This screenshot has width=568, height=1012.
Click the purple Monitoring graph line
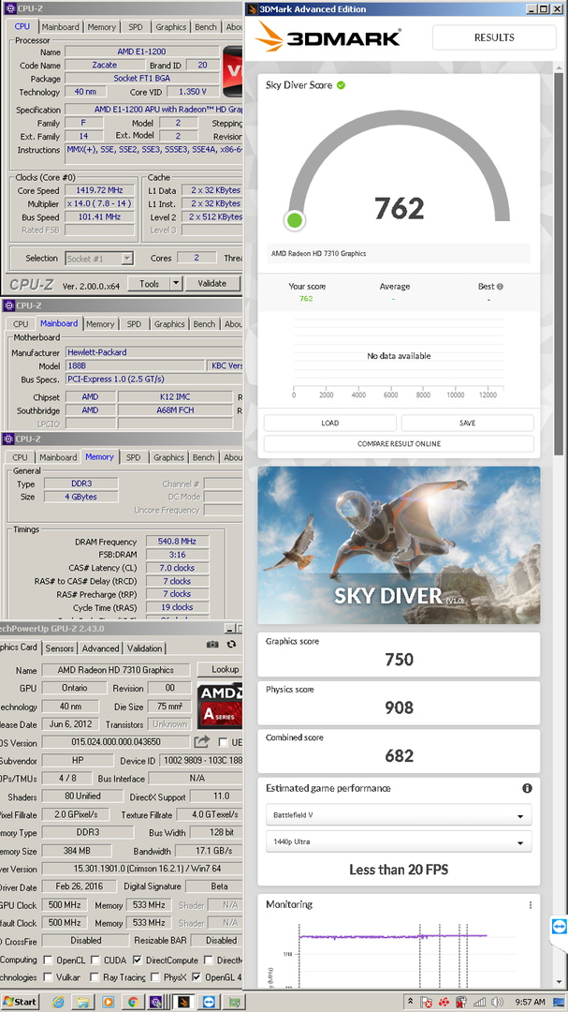tap(392, 936)
